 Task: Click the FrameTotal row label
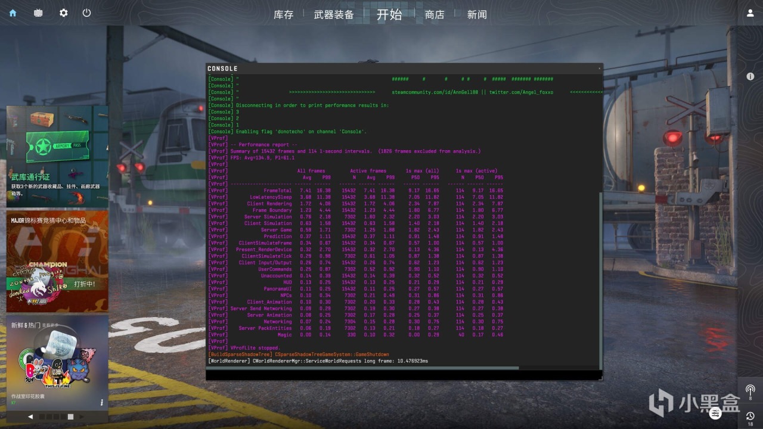point(278,191)
